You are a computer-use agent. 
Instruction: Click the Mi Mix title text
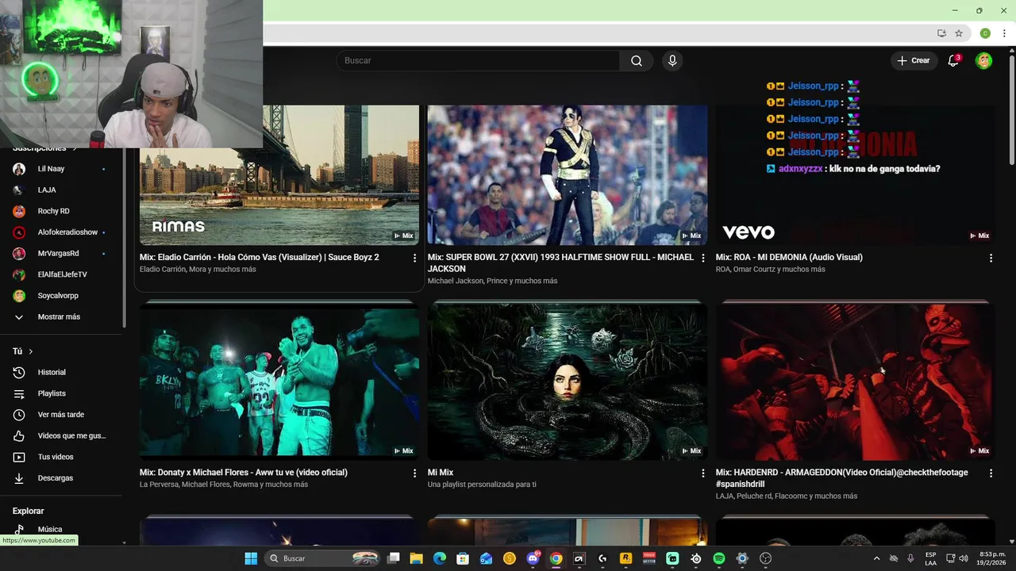click(441, 473)
